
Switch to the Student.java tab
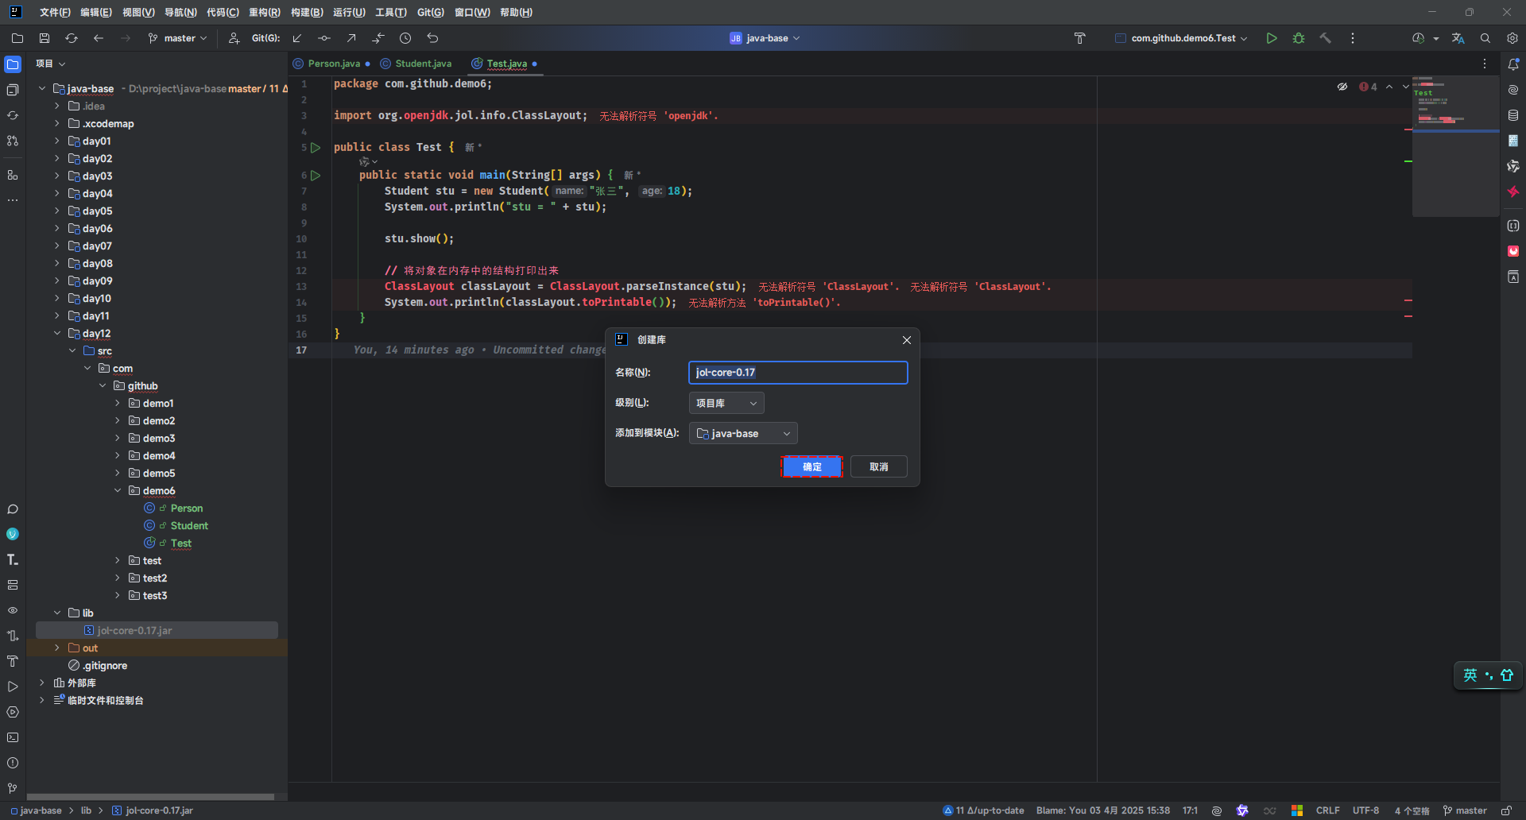pyautogui.click(x=423, y=64)
